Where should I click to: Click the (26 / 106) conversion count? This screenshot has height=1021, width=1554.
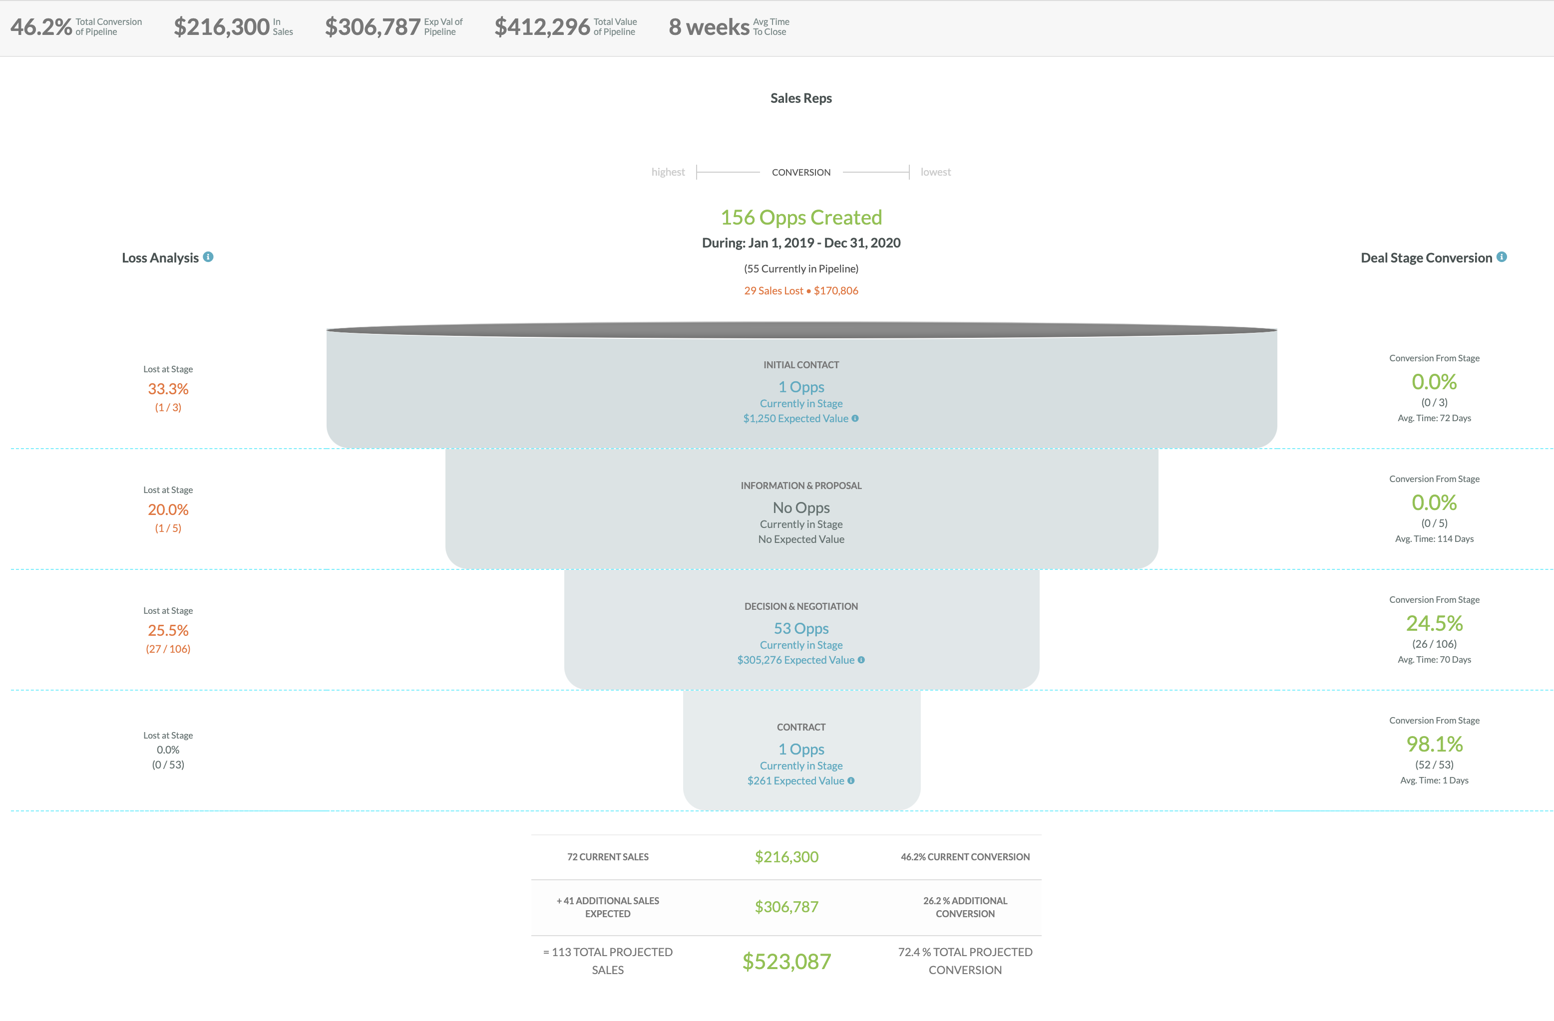pos(1435,644)
